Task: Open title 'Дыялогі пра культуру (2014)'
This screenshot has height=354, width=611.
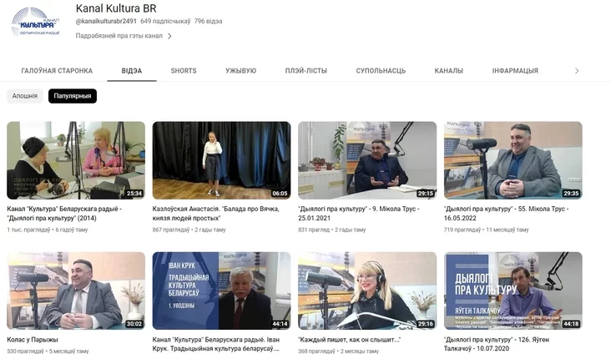Action: (x=64, y=214)
